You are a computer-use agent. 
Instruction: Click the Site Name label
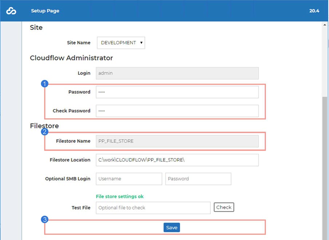[79, 43]
